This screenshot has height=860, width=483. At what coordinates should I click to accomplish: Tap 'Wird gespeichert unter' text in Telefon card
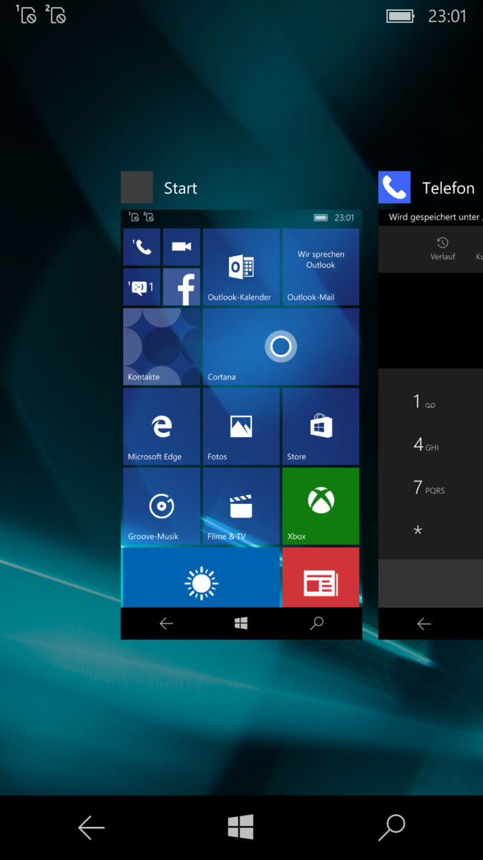pos(435,217)
